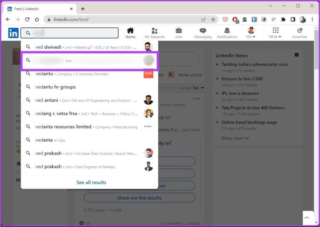320x227 pixels.
Task: Reload the page with refresh icon
Action: coord(27,20)
